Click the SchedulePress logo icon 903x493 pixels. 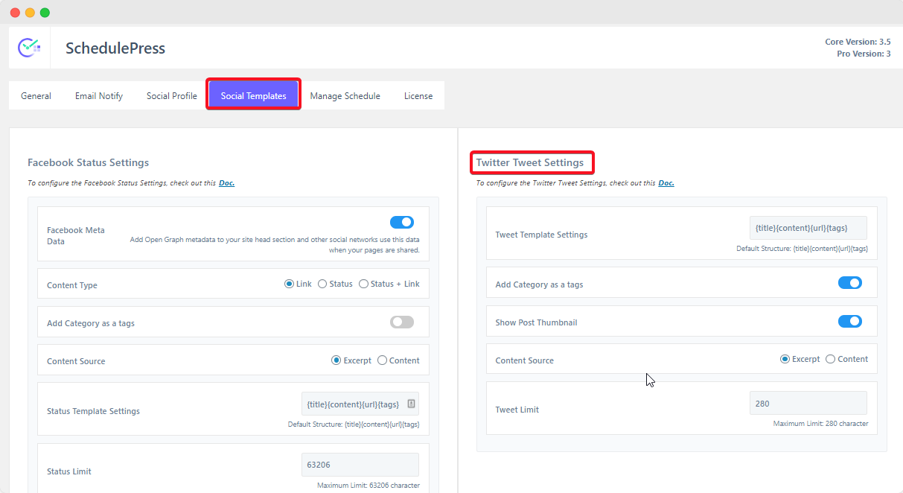(x=29, y=47)
